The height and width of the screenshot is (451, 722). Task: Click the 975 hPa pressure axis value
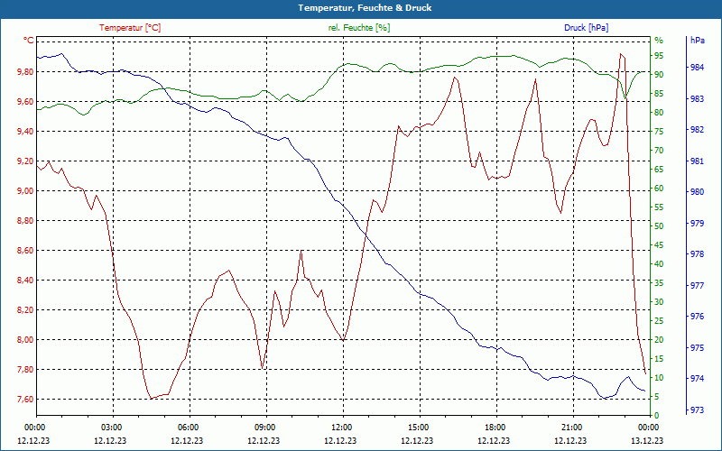pyautogui.click(x=698, y=347)
